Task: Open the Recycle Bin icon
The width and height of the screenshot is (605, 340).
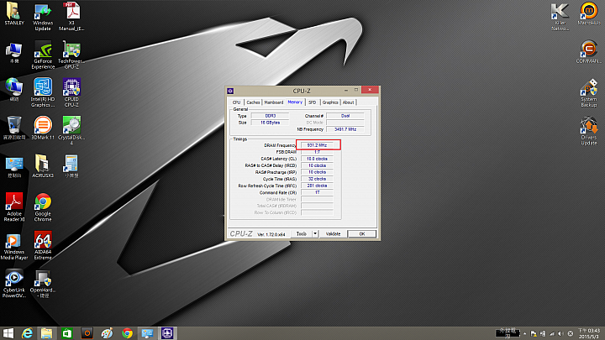Action: pos(14,128)
